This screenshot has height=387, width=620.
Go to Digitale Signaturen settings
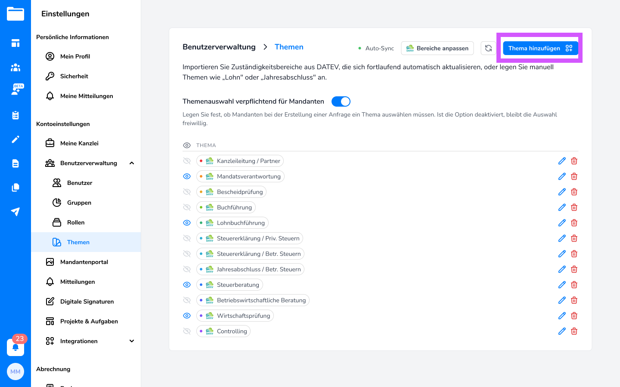point(87,301)
